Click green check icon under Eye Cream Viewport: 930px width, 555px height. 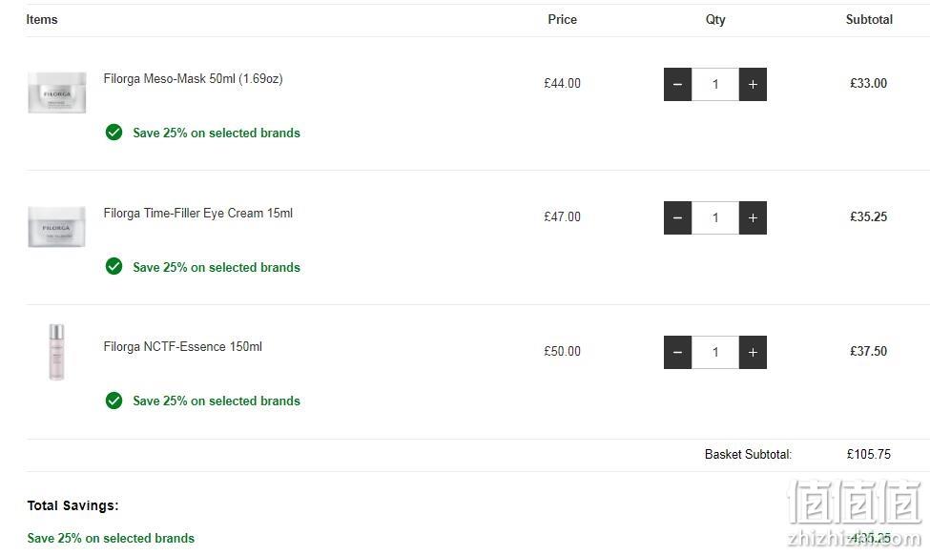pyautogui.click(x=114, y=266)
